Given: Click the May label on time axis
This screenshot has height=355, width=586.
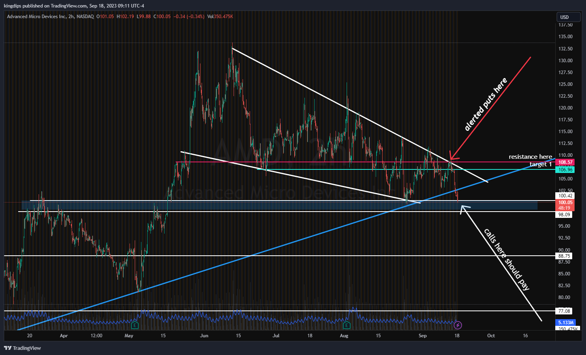Looking at the screenshot, I should point(129,336).
